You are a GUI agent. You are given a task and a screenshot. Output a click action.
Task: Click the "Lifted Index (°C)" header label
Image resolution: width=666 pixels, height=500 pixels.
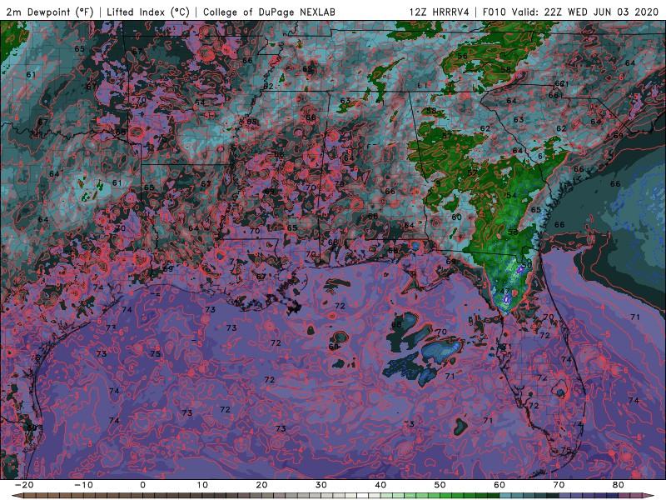point(148,12)
